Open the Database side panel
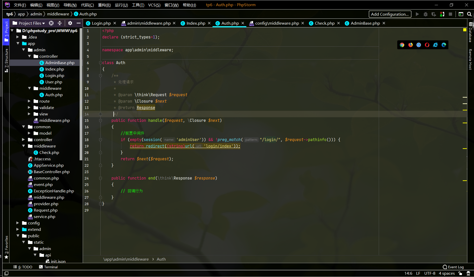Viewport: 474px width, 277px height. (x=470, y=32)
